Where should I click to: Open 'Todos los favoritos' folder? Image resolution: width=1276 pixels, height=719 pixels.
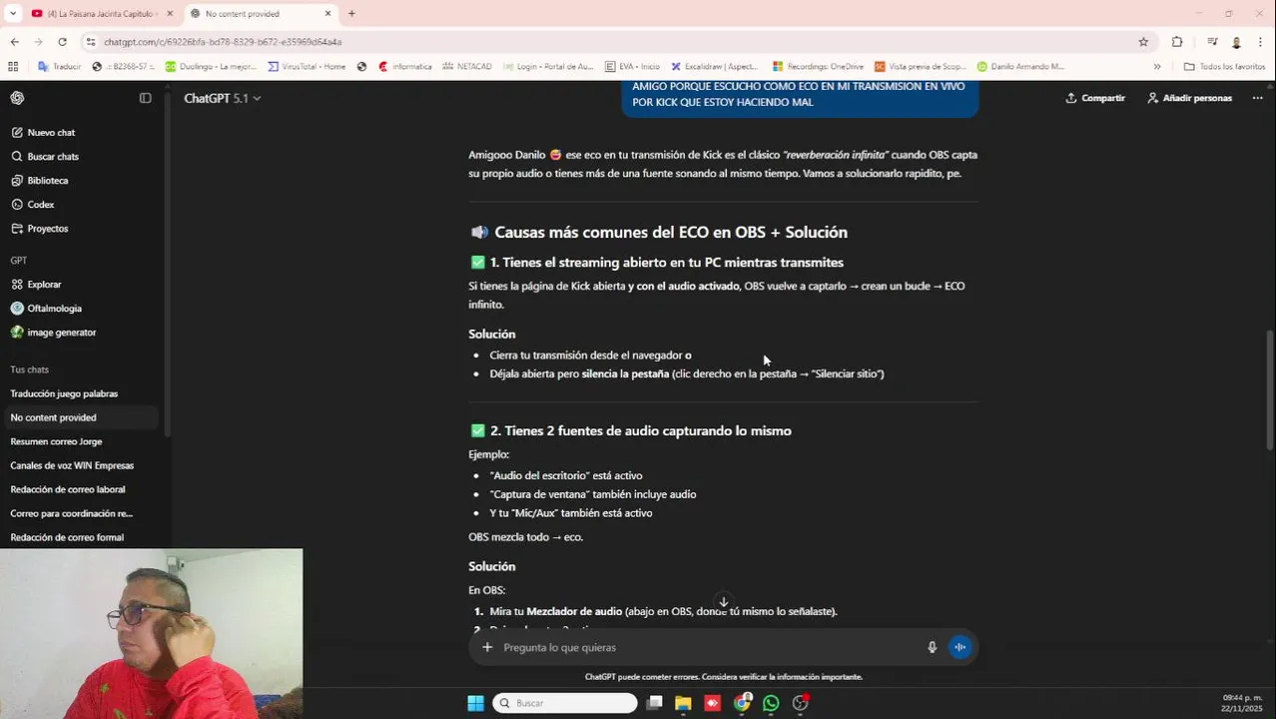click(x=1224, y=66)
